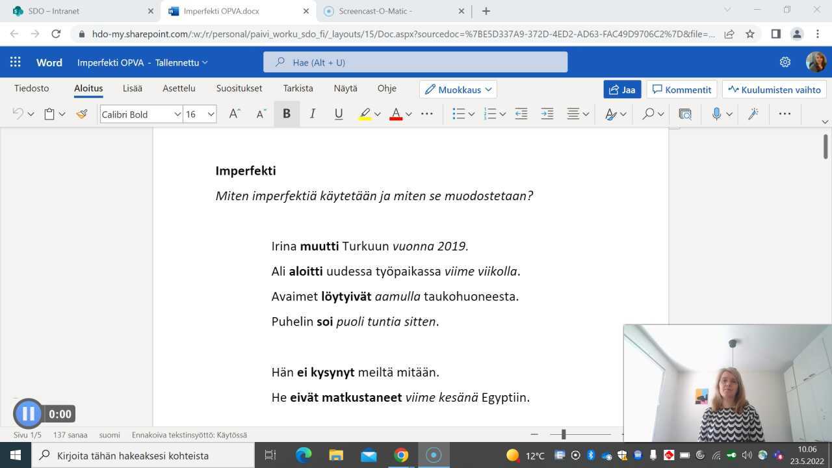Screen dimensions: 832x468
Task: Select the Undo icon
Action: point(18,114)
